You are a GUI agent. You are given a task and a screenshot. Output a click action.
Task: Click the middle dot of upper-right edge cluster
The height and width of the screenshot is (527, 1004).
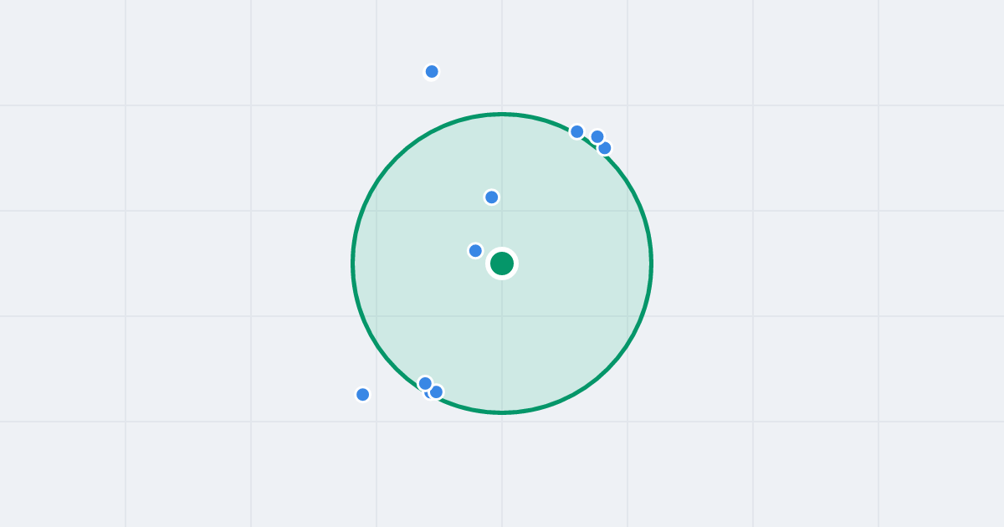pos(597,136)
